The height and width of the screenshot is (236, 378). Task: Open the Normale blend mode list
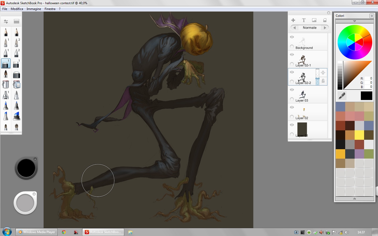[310, 28]
